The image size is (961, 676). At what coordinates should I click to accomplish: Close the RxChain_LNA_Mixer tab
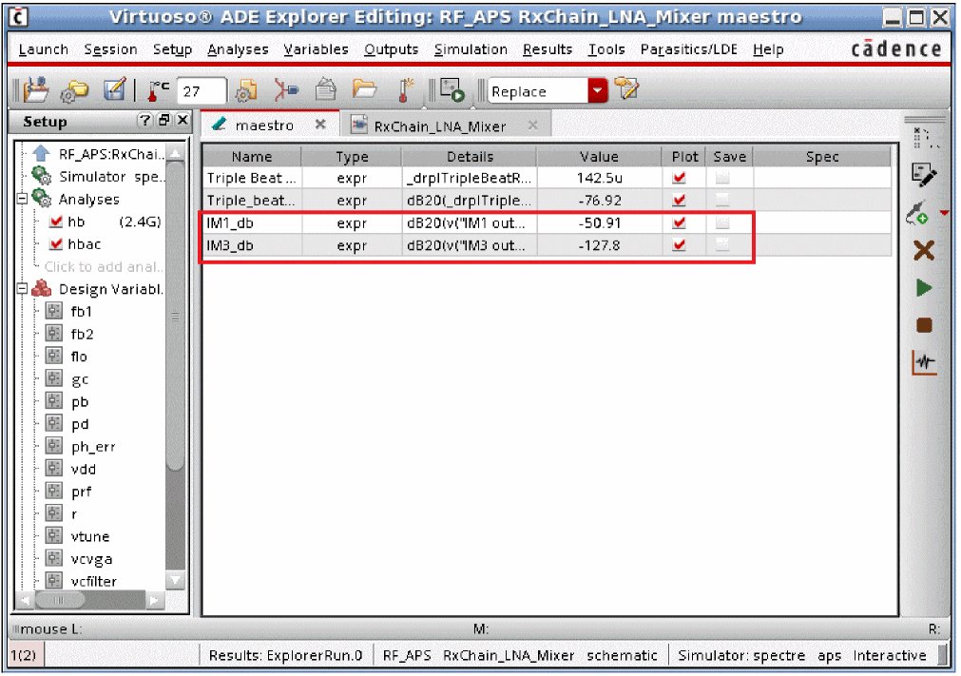click(x=533, y=125)
